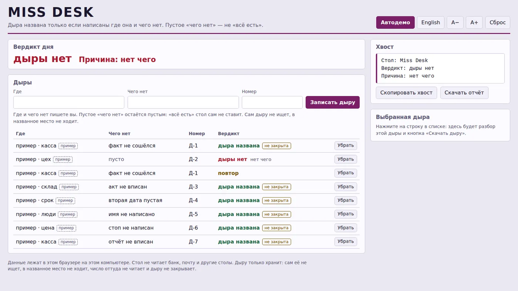The image size is (518, 291).
Task: Focus the Где input field
Action: (69, 102)
